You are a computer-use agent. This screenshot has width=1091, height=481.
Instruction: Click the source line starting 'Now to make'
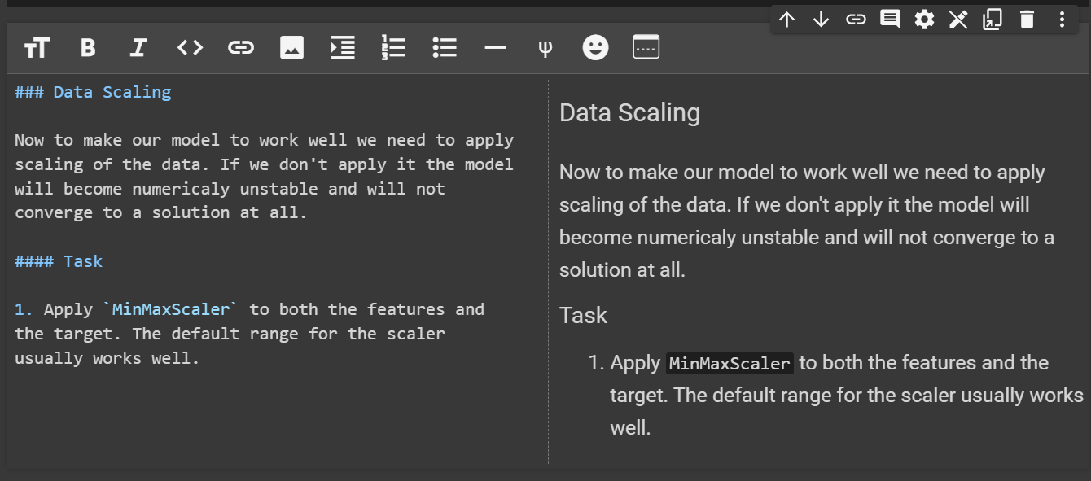(265, 140)
